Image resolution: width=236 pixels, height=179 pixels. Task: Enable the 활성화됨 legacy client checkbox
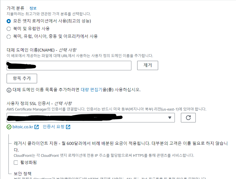[x=16, y=162]
